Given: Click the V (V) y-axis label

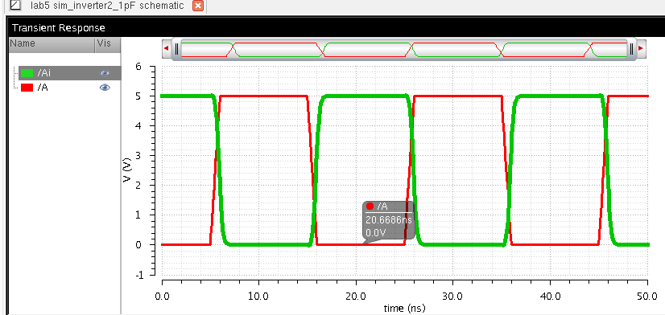Looking at the screenshot, I should point(127,170).
